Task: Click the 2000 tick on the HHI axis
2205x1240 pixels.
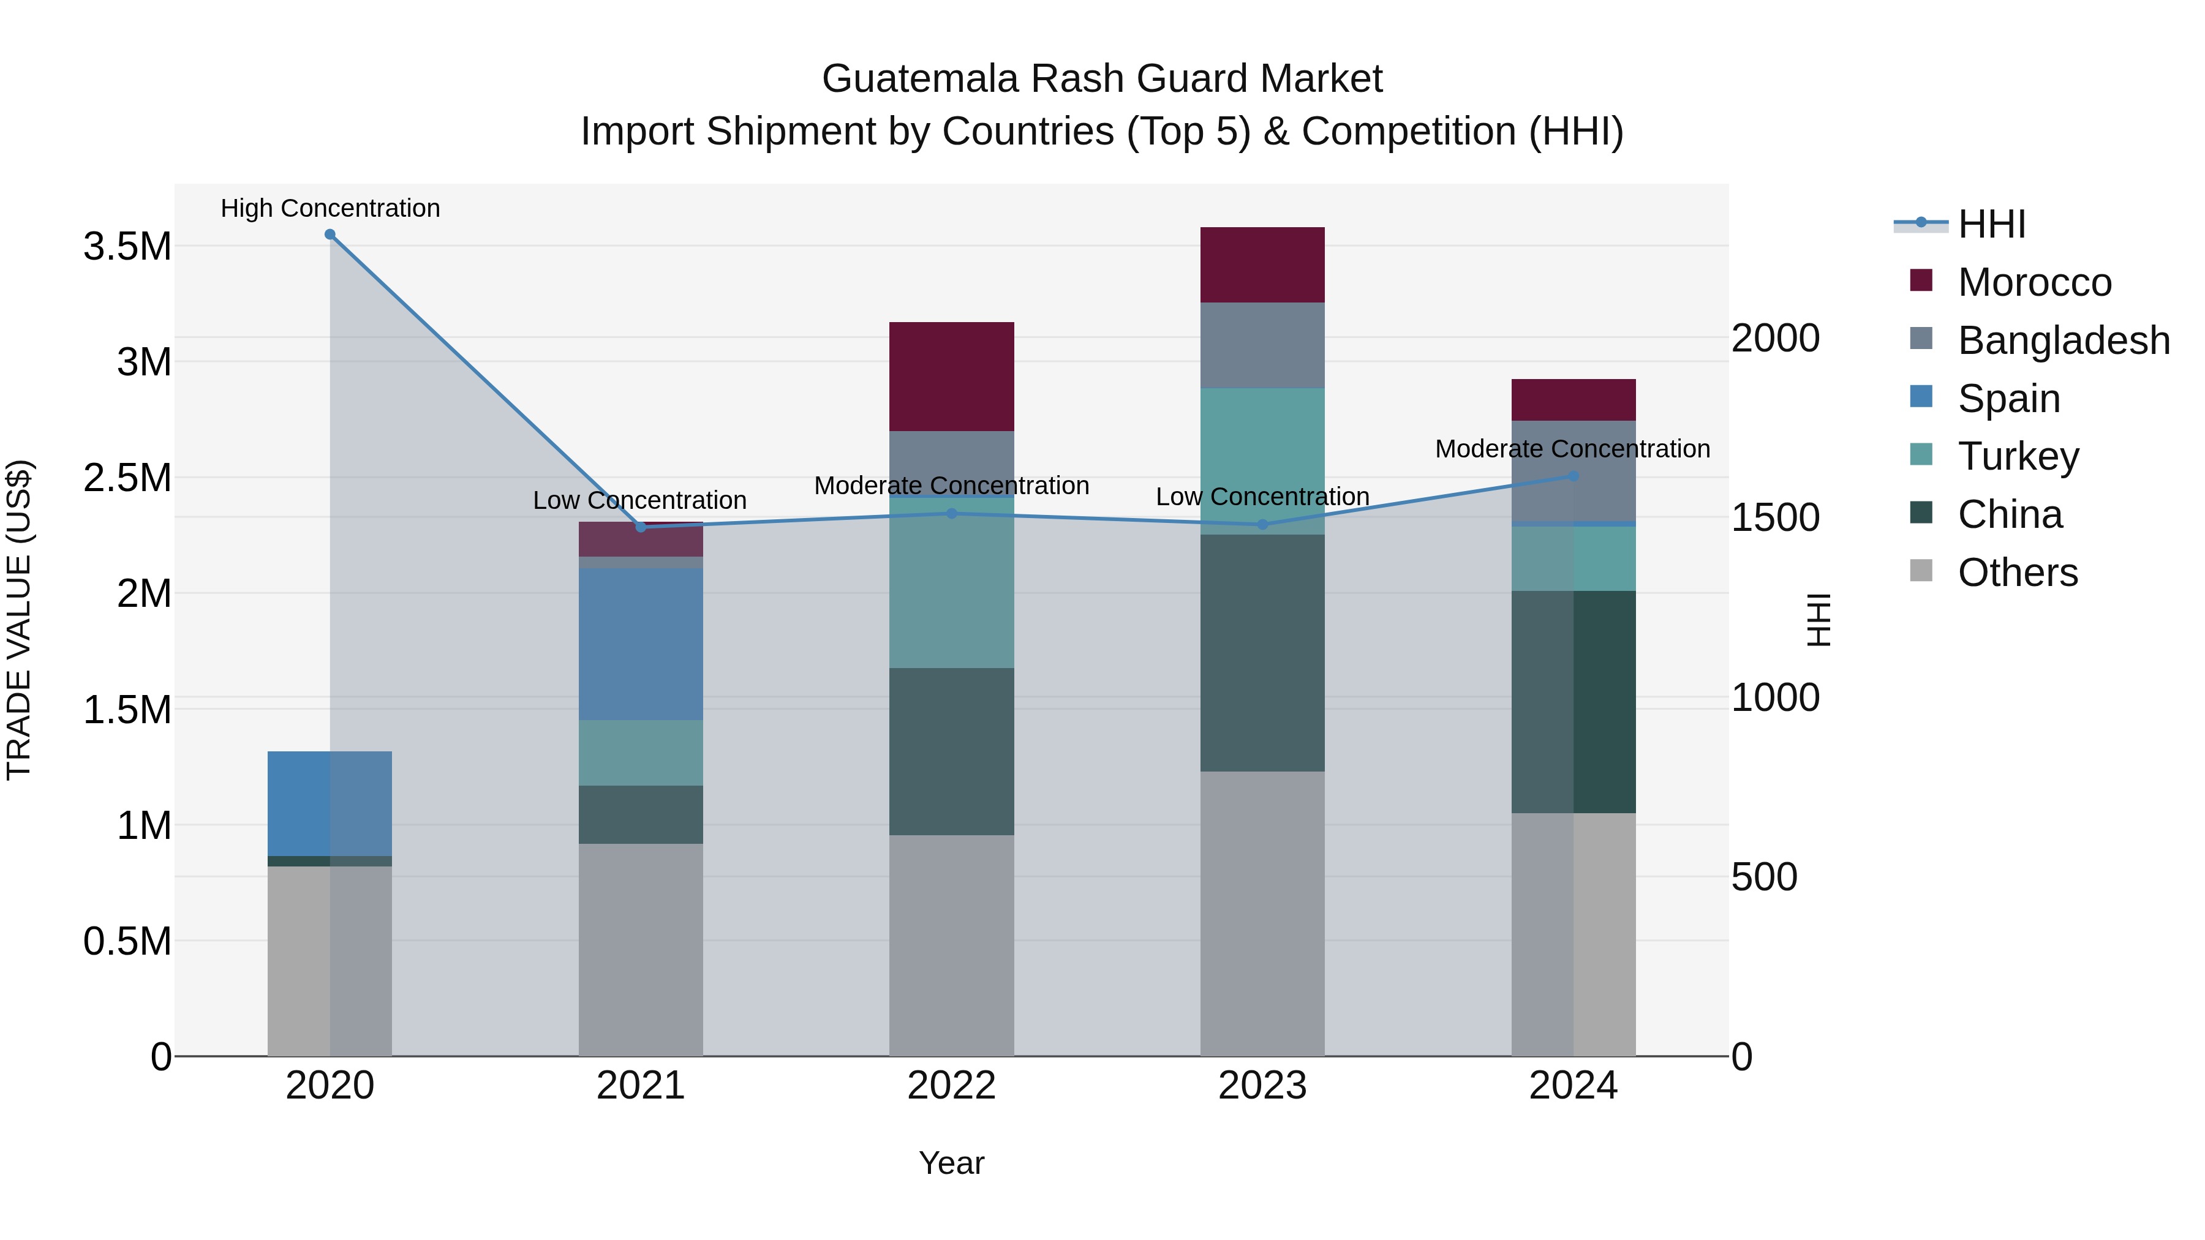Action: (x=1775, y=338)
